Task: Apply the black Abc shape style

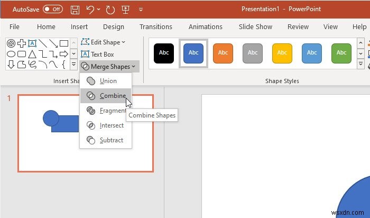Action: [164, 53]
